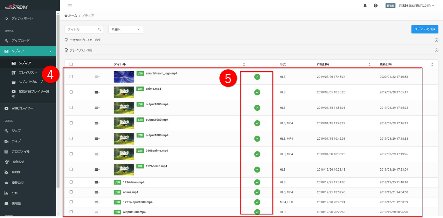443x218 pixels.
Task: Open アップロード in the sidebar
Action: [20, 41]
